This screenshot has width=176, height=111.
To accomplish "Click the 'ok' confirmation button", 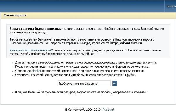I will (115, 83).
